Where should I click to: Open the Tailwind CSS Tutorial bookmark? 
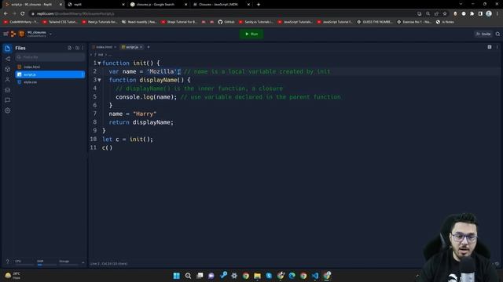click(x=60, y=22)
